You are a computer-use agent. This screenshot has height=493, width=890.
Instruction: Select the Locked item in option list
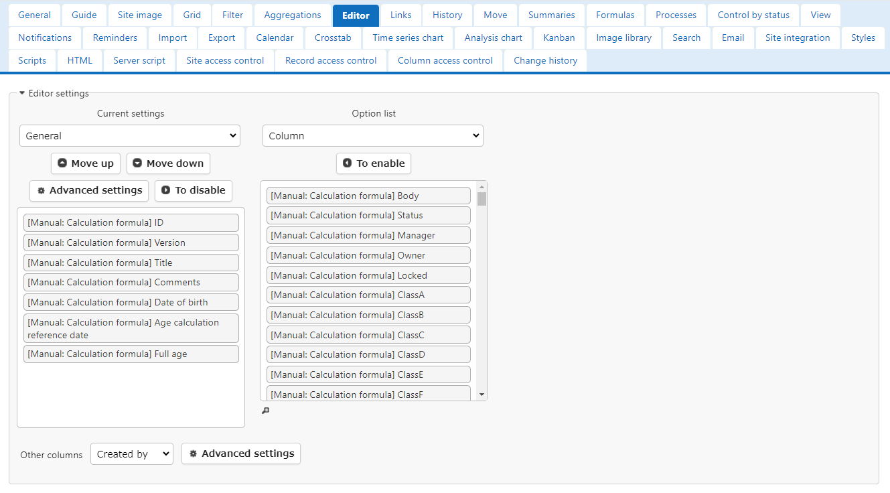click(368, 275)
